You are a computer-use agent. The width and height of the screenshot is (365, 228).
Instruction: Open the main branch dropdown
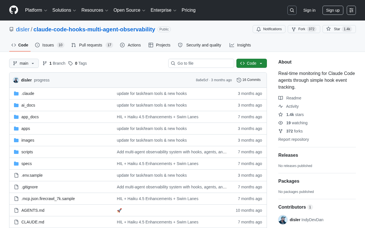coord(24,63)
